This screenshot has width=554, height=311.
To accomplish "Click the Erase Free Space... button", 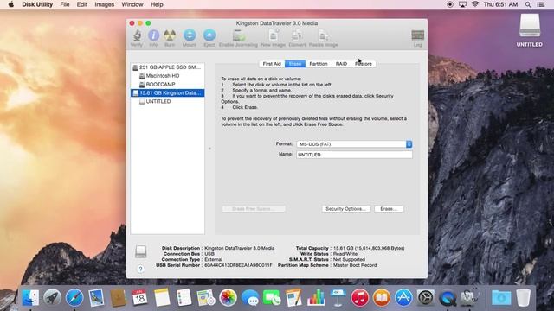I will click(x=254, y=209).
